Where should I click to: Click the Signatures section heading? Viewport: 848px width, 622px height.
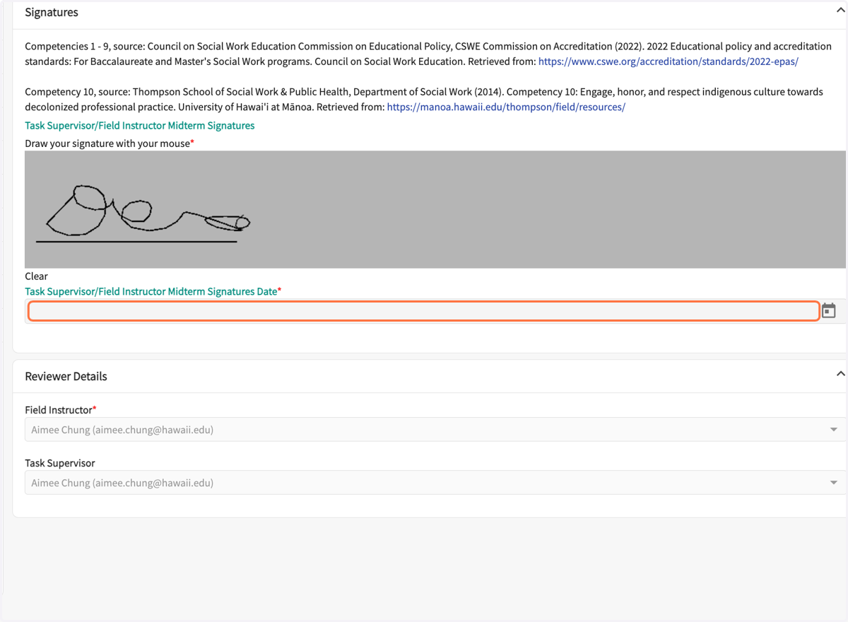coord(52,12)
